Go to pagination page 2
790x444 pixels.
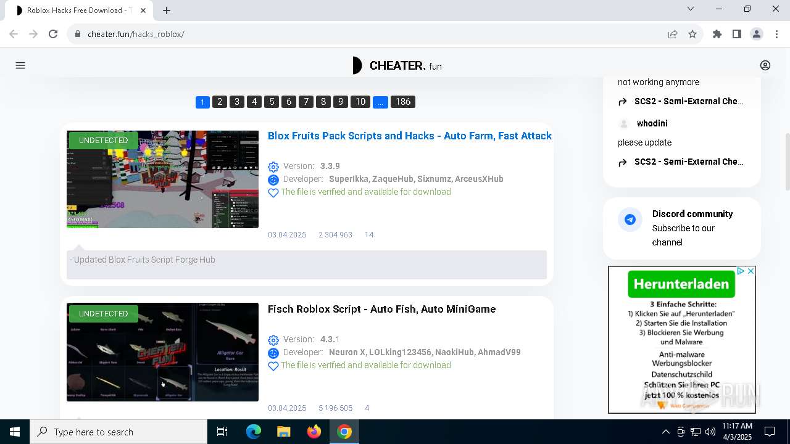coord(220,102)
